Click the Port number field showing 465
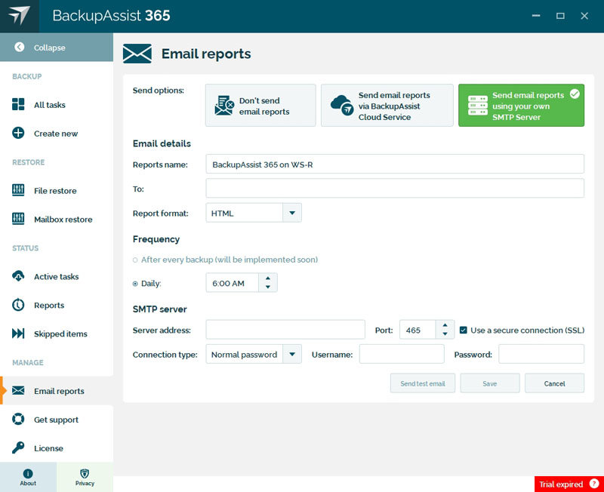 418,330
